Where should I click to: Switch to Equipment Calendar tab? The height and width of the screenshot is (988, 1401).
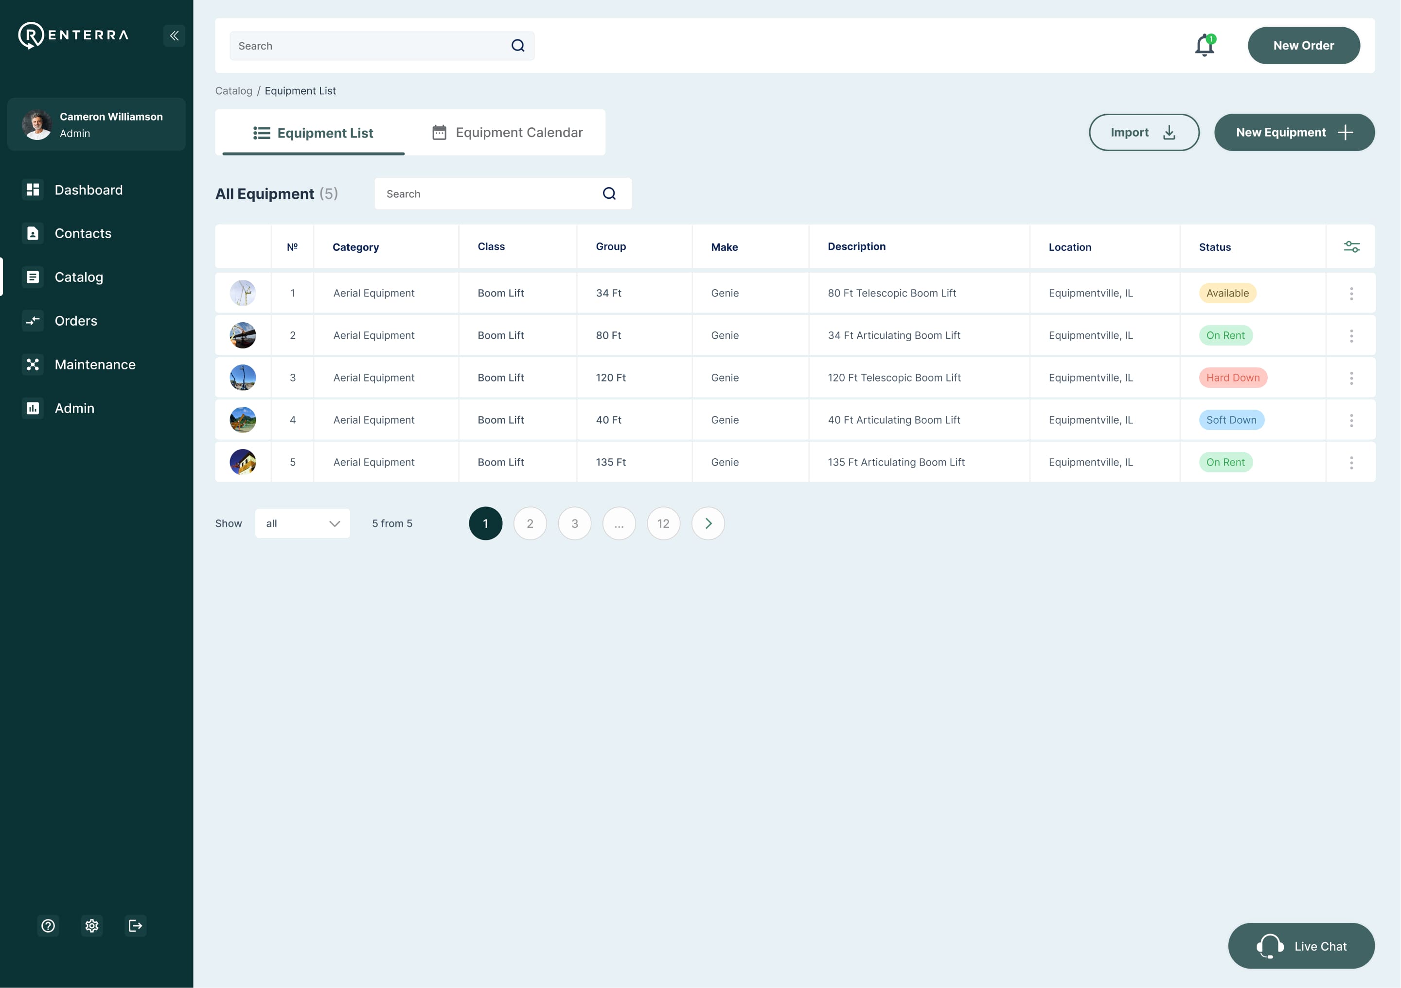[x=507, y=132]
